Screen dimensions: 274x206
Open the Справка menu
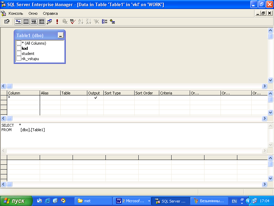[x=50, y=13]
